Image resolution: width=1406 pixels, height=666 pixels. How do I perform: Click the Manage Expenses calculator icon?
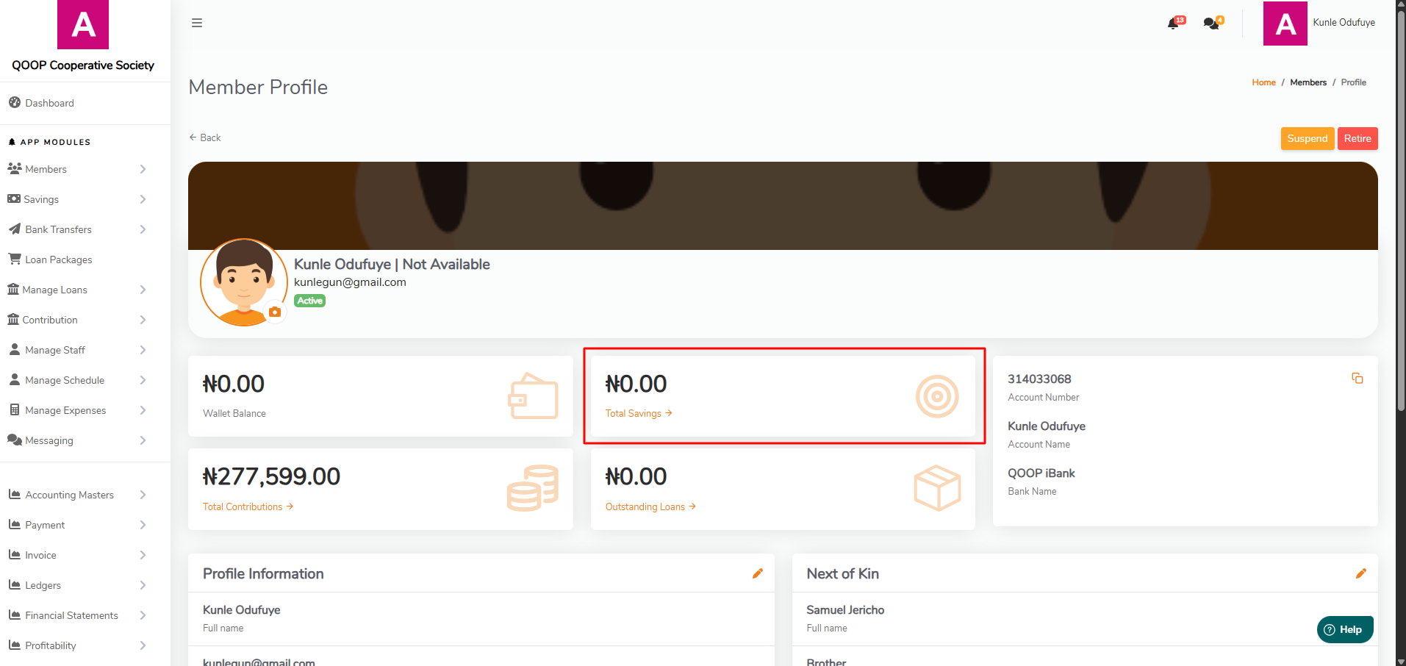point(15,409)
